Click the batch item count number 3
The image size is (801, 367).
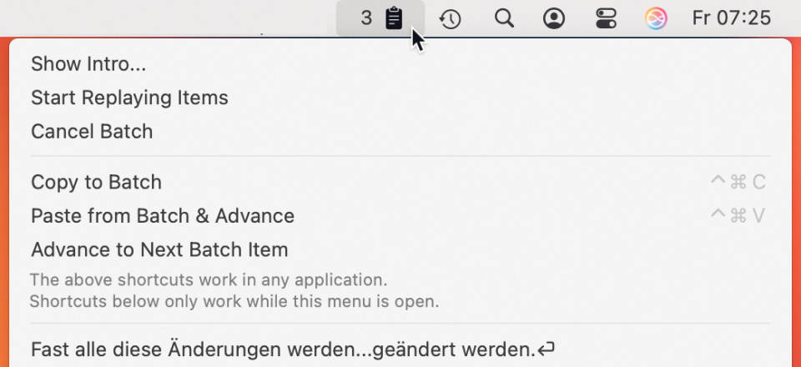[x=366, y=18]
